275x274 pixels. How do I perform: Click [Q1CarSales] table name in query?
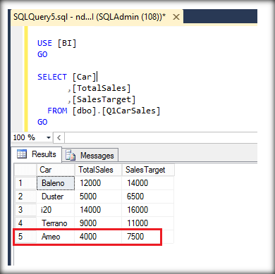[x=131, y=111]
